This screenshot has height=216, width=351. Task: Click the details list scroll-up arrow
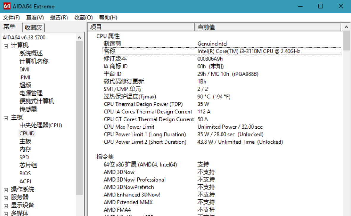tap(347, 27)
